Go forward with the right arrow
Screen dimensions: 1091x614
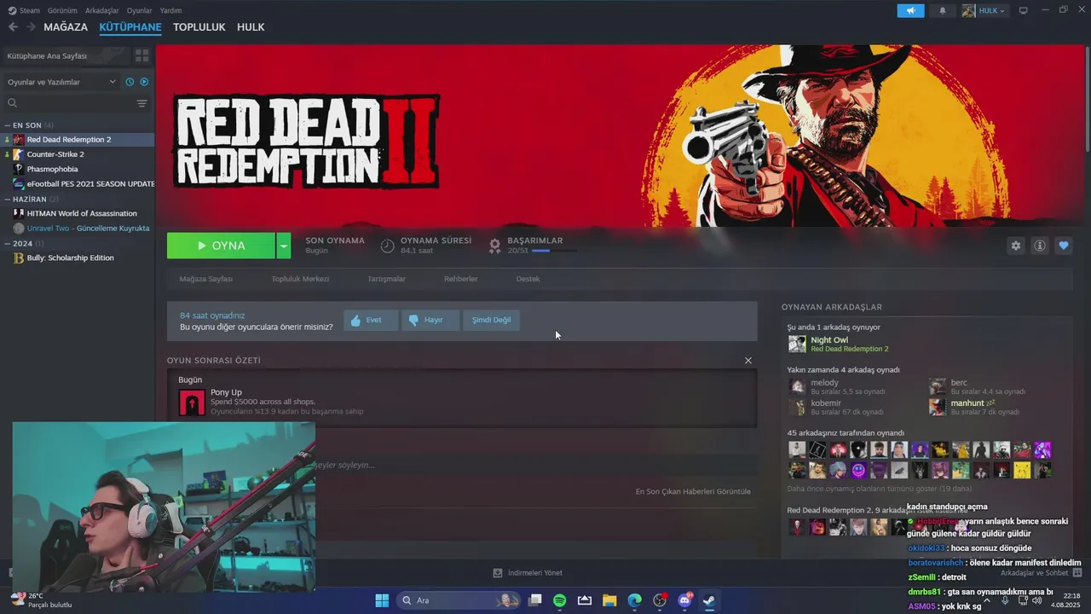31,27
